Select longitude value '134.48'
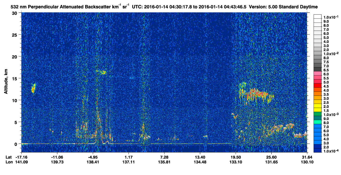 point(200,162)
